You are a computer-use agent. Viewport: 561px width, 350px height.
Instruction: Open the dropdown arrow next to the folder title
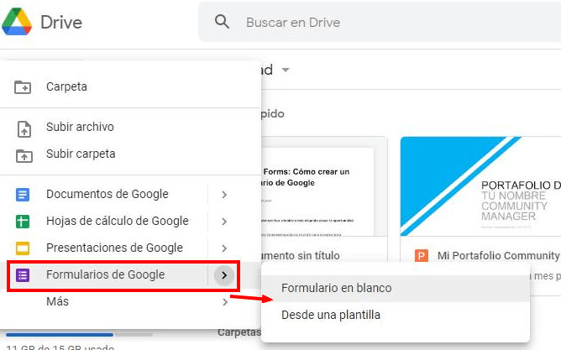point(286,70)
